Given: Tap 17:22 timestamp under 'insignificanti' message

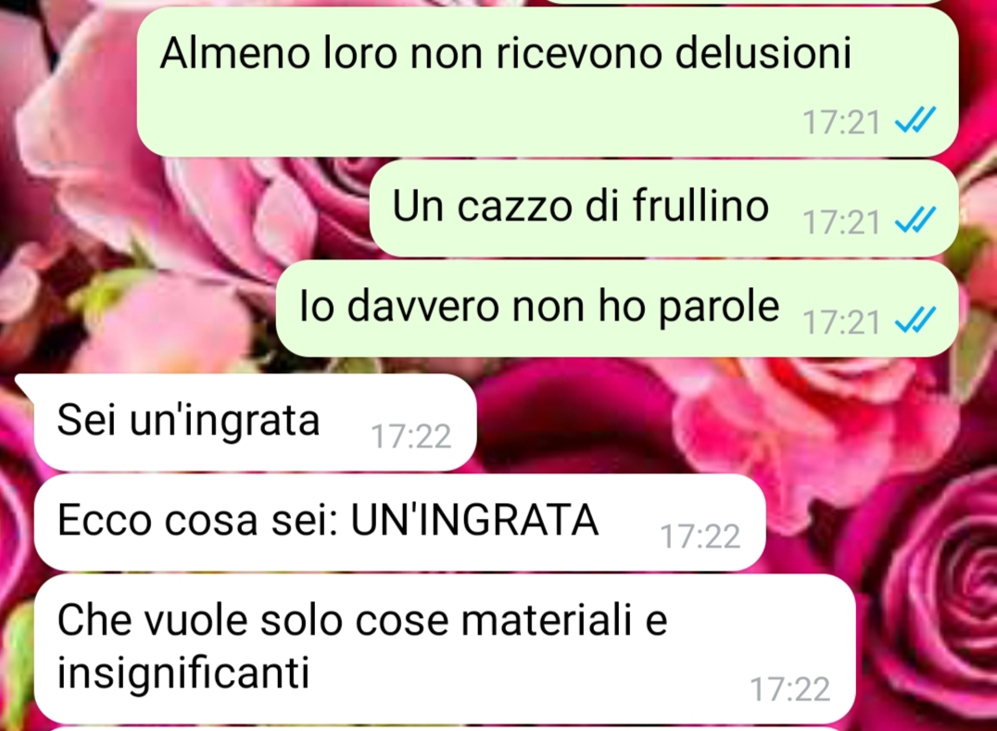Looking at the screenshot, I should pyautogui.click(x=789, y=689).
